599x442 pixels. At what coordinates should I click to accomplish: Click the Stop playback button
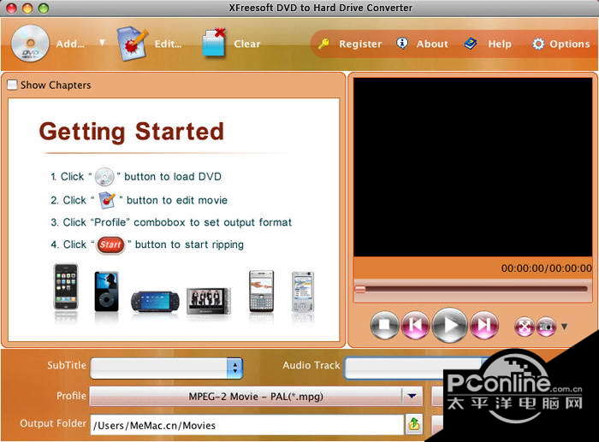click(x=384, y=325)
